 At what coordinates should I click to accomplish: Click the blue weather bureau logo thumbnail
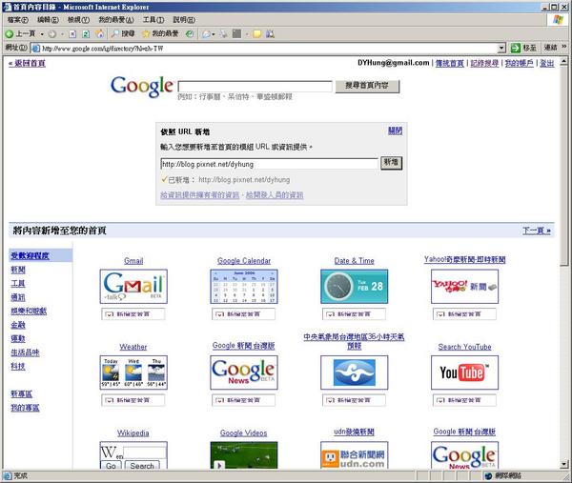(x=355, y=372)
